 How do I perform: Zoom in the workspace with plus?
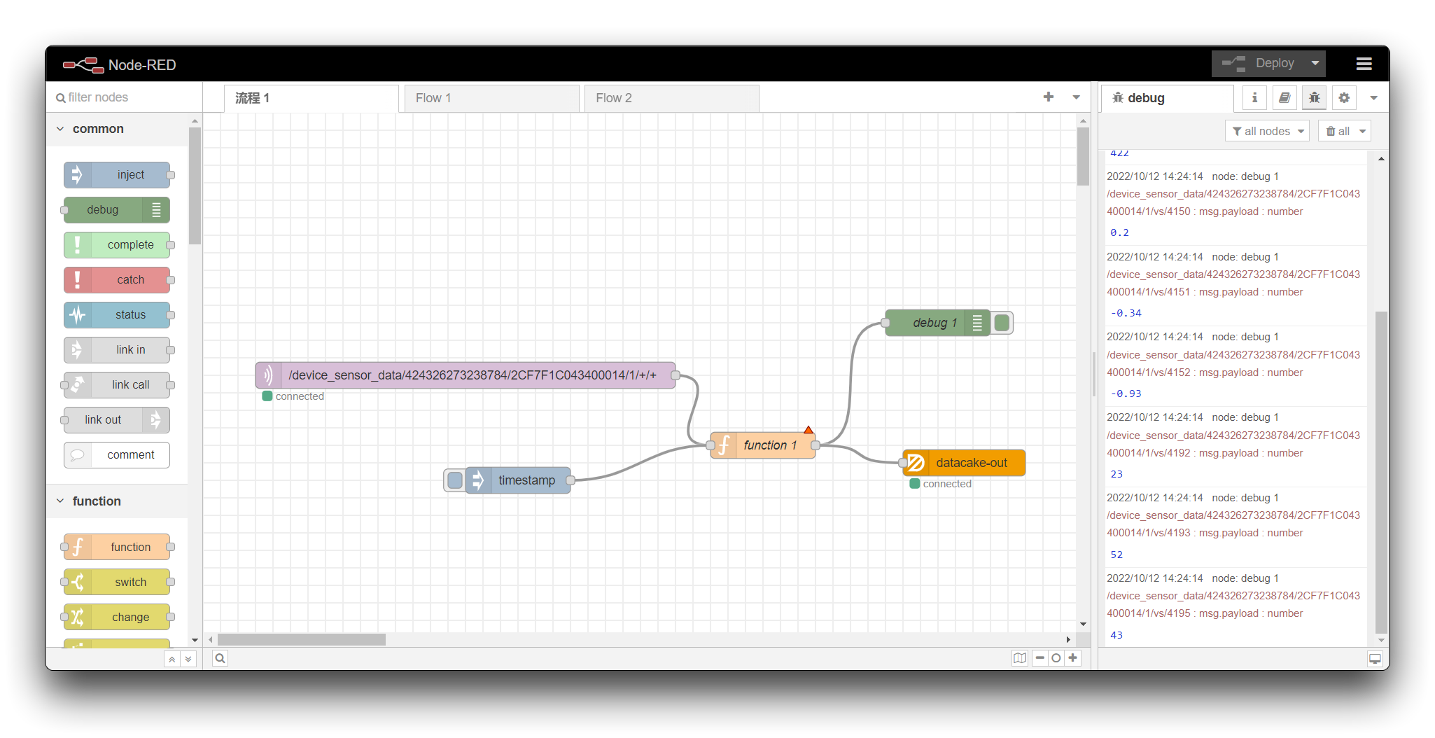(1072, 658)
